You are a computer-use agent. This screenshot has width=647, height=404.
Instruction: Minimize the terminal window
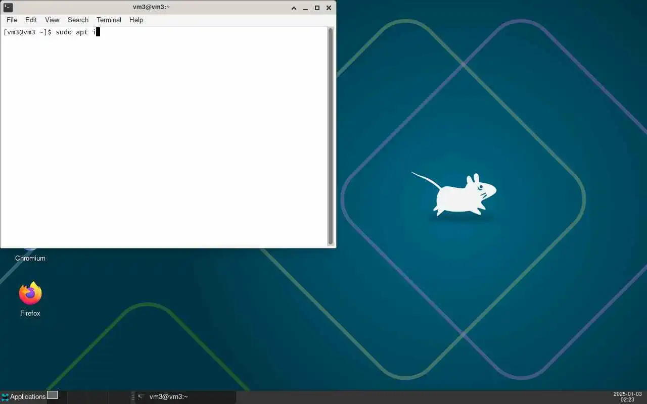tap(305, 8)
